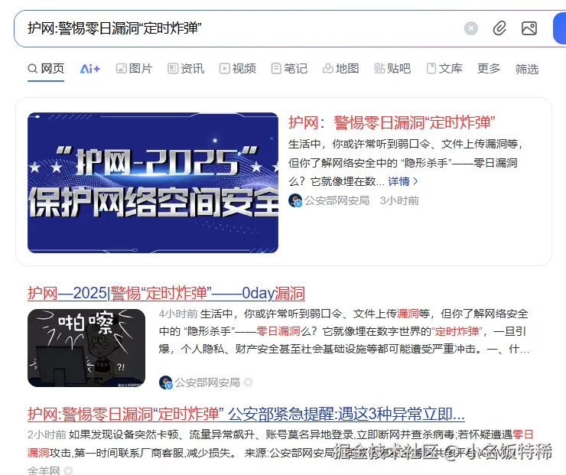Image resolution: width=566 pixels, height=475 pixels.
Task: Open the red title 护网：警惕零日漏洞“定时炸弹”
Action: click(x=392, y=122)
